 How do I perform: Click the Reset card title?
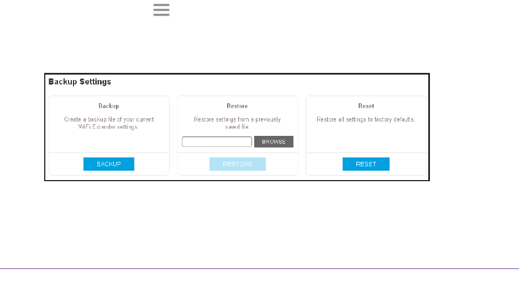click(x=366, y=105)
